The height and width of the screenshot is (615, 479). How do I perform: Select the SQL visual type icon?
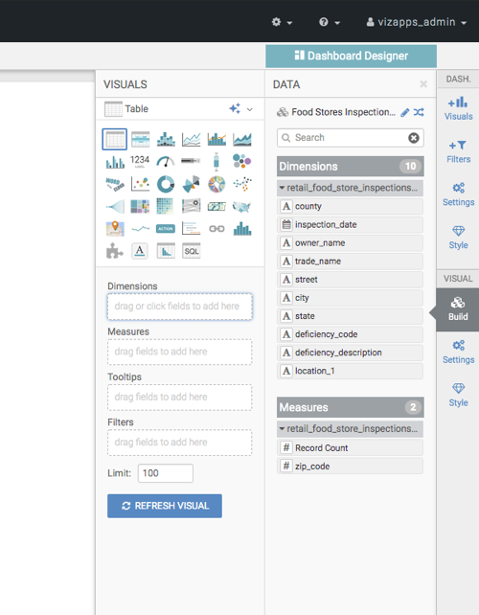tap(191, 251)
